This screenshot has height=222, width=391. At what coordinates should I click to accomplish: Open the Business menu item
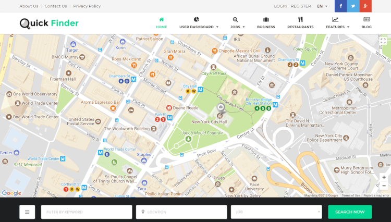click(x=266, y=23)
